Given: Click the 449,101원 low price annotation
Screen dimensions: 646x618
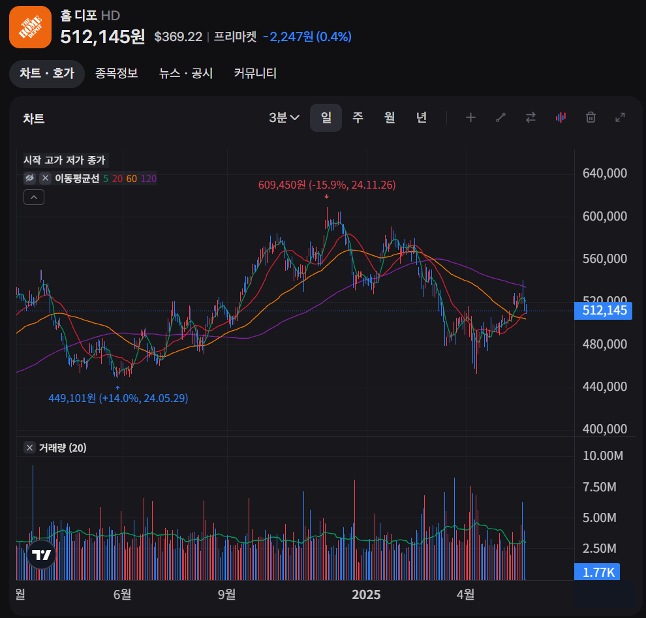Looking at the screenshot, I should (118, 398).
